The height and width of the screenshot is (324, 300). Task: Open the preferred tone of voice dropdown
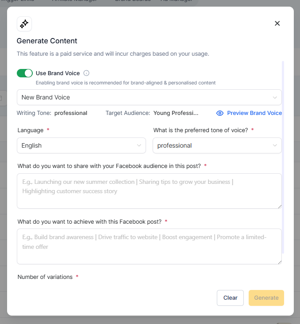point(217,145)
